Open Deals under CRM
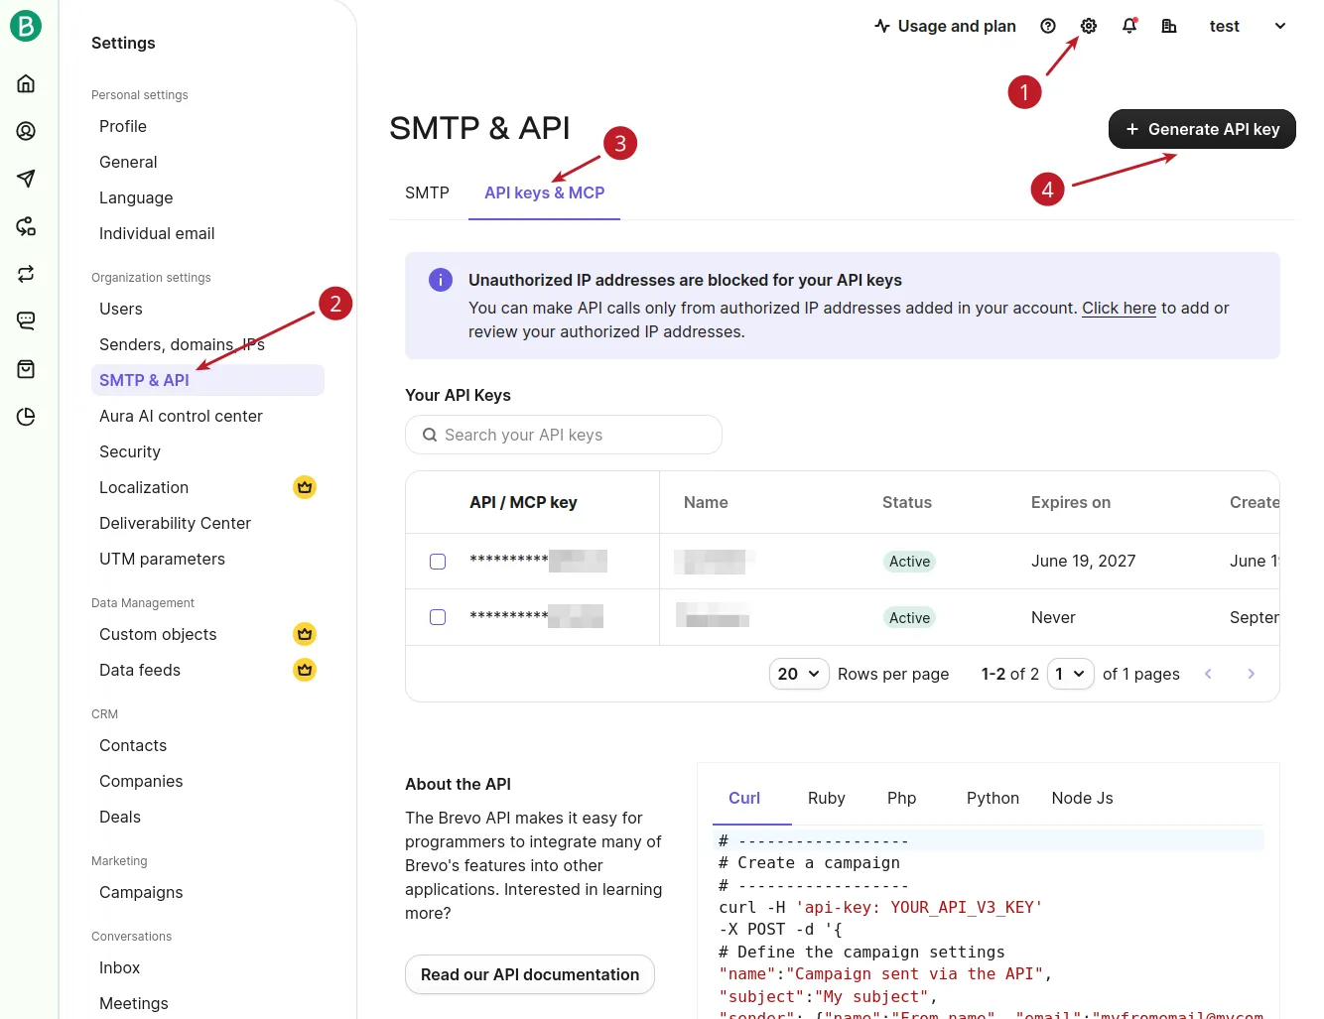 click(120, 817)
